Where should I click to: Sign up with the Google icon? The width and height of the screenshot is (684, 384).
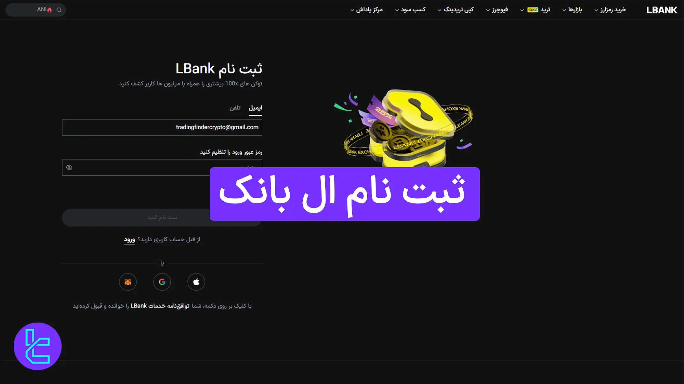point(162,282)
